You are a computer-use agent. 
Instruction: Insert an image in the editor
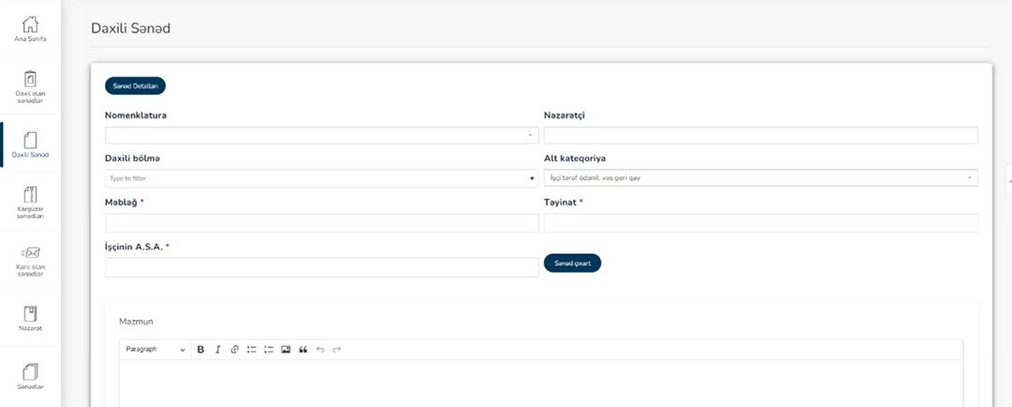tap(286, 350)
